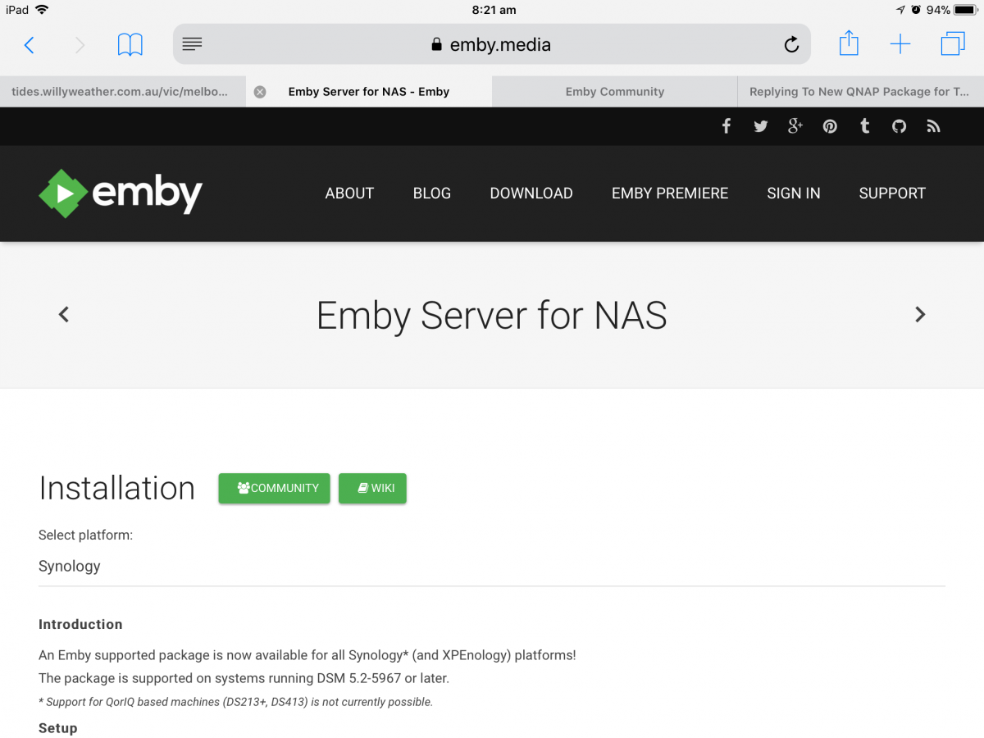Close the Emby Server for NAS tab
Screen dimensions: 984x738
point(260,92)
